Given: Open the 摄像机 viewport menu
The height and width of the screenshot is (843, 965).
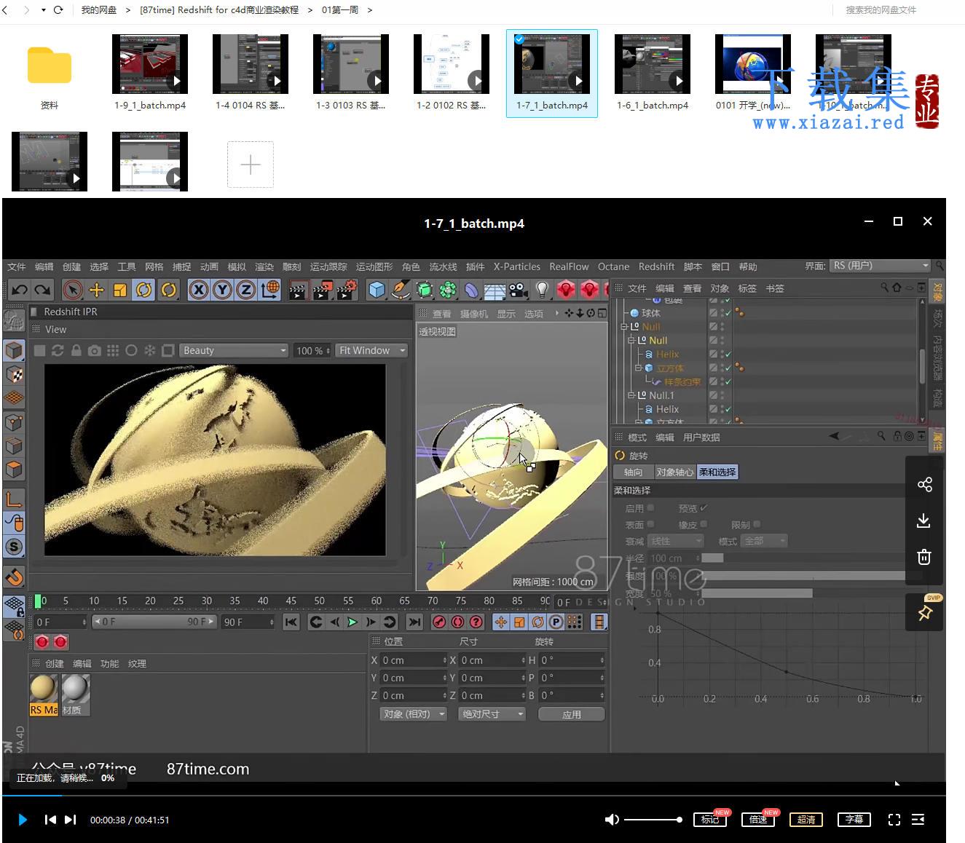Looking at the screenshot, I should click(x=474, y=314).
